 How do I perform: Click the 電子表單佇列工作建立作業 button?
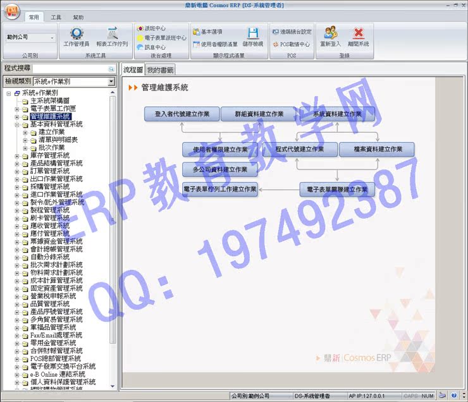(x=220, y=189)
